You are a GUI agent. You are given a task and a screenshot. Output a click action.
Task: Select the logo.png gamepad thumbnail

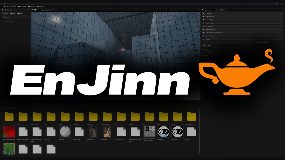(164, 132)
